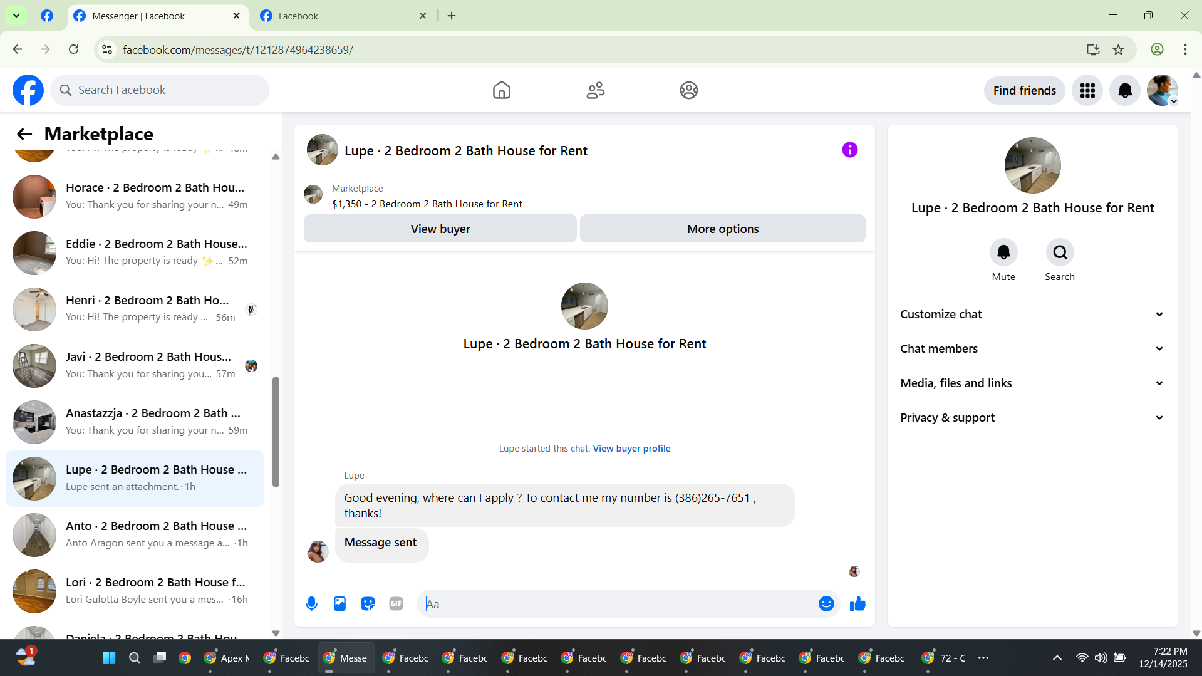
Task: Click the View buyer button
Action: tap(440, 229)
